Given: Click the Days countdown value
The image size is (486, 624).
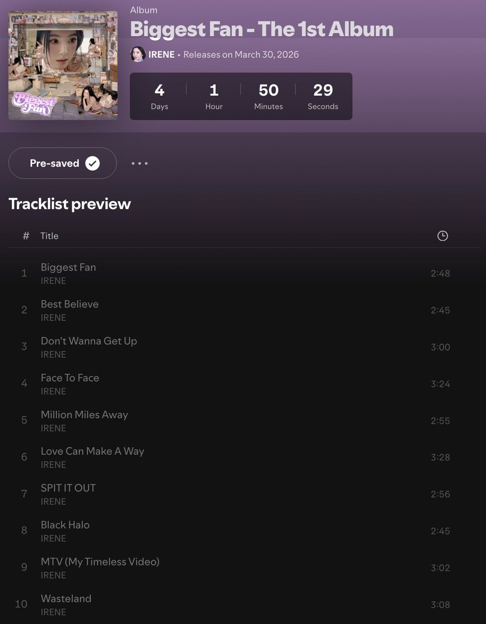Looking at the screenshot, I should click(160, 90).
